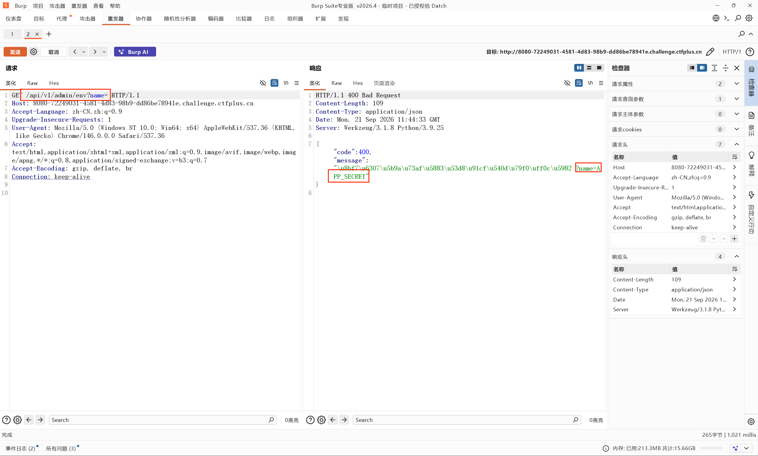Add a new Repeater tab
The width and height of the screenshot is (758, 456).
[49, 34]
